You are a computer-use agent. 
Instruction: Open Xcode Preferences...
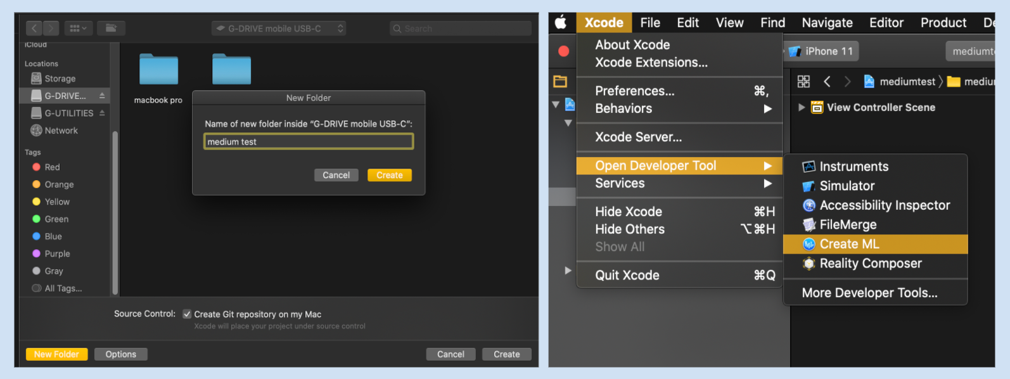pyautogui.click(x=679, y=91)
